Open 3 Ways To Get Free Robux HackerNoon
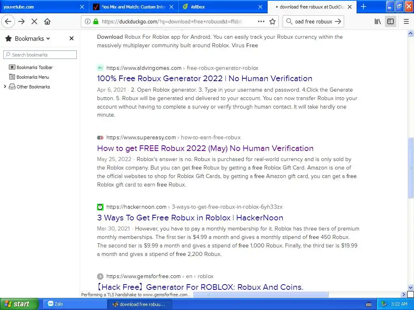Viewport: 414px width, 310px height. [x=190, y=218]
